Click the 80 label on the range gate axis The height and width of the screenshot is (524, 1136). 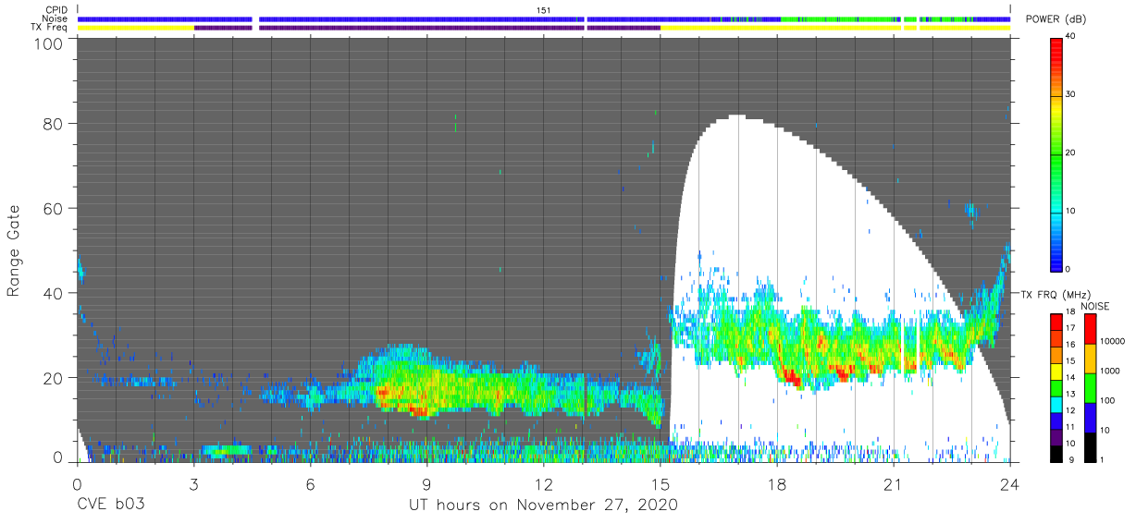point(53,124)
